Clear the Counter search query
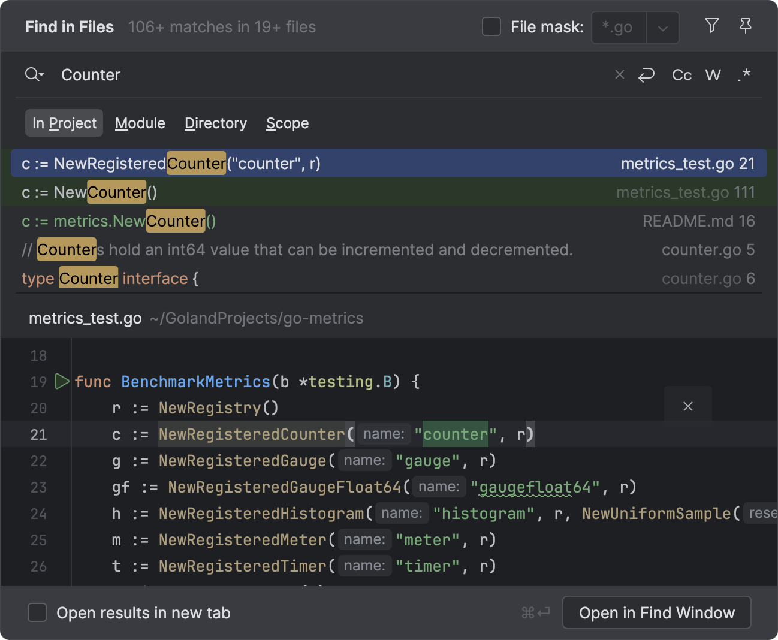The width and height of the screenshot is (778, 640). 619,74
